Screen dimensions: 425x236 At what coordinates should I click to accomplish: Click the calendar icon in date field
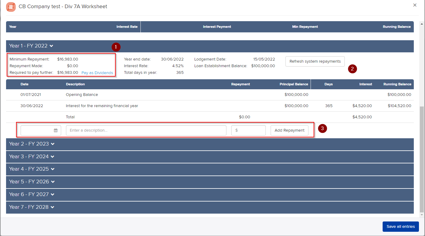pyautogui.click(x=56, y=130)
